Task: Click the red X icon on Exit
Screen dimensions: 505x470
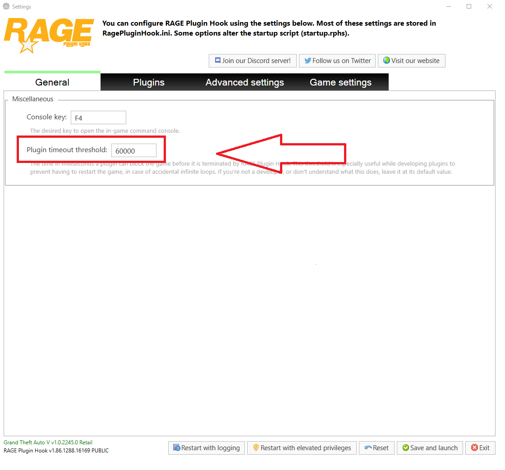Action: click(x=474, y=447)
